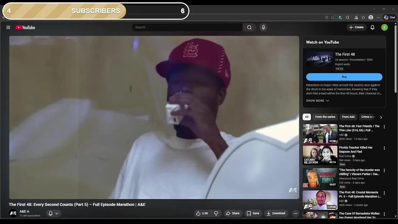This screenshot has height=224, width=398.
Task: Download the video
Action: 276,213
